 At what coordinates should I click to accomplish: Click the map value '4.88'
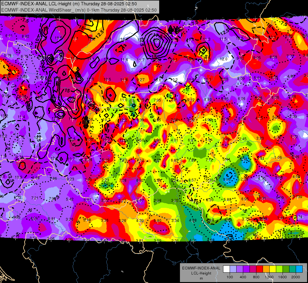pyautogui.click(x=193, y=220)
